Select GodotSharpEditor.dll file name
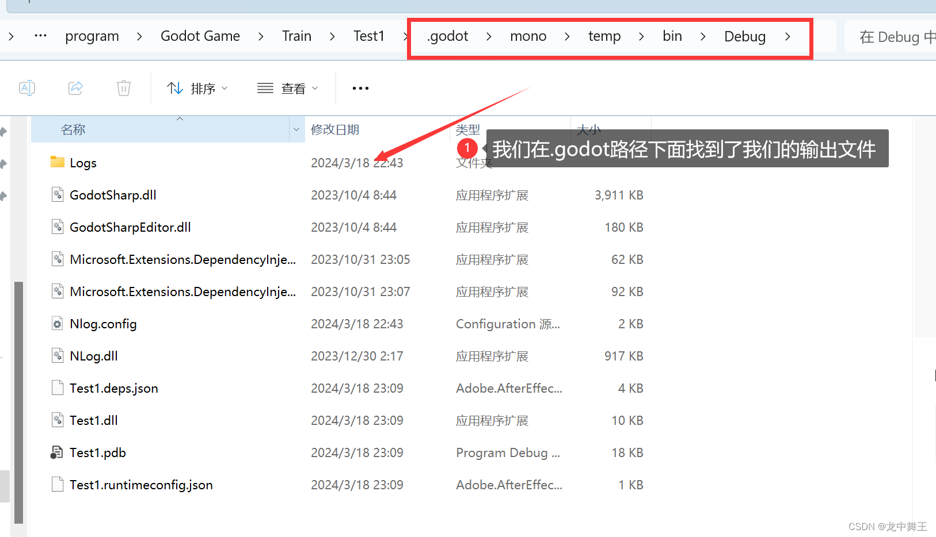Image resolution: width=936 pixels, height=537 pixels. point(130,227)
